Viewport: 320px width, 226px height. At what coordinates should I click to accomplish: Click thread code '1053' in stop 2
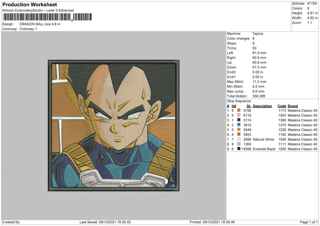pos(282,115)
